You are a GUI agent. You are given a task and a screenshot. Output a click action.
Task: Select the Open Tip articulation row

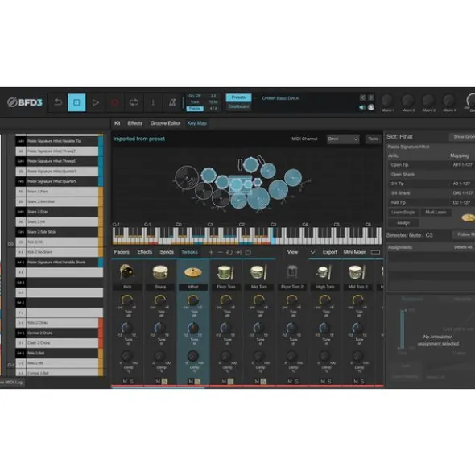coord(432,165)
